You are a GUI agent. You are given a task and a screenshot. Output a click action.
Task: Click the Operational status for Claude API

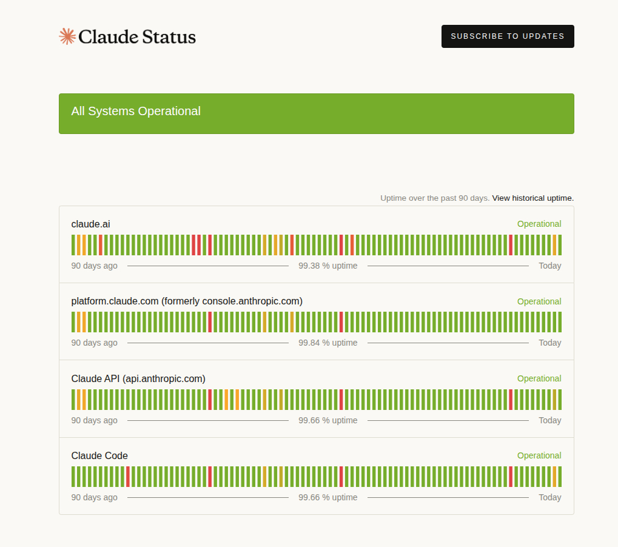pos(539,378)
